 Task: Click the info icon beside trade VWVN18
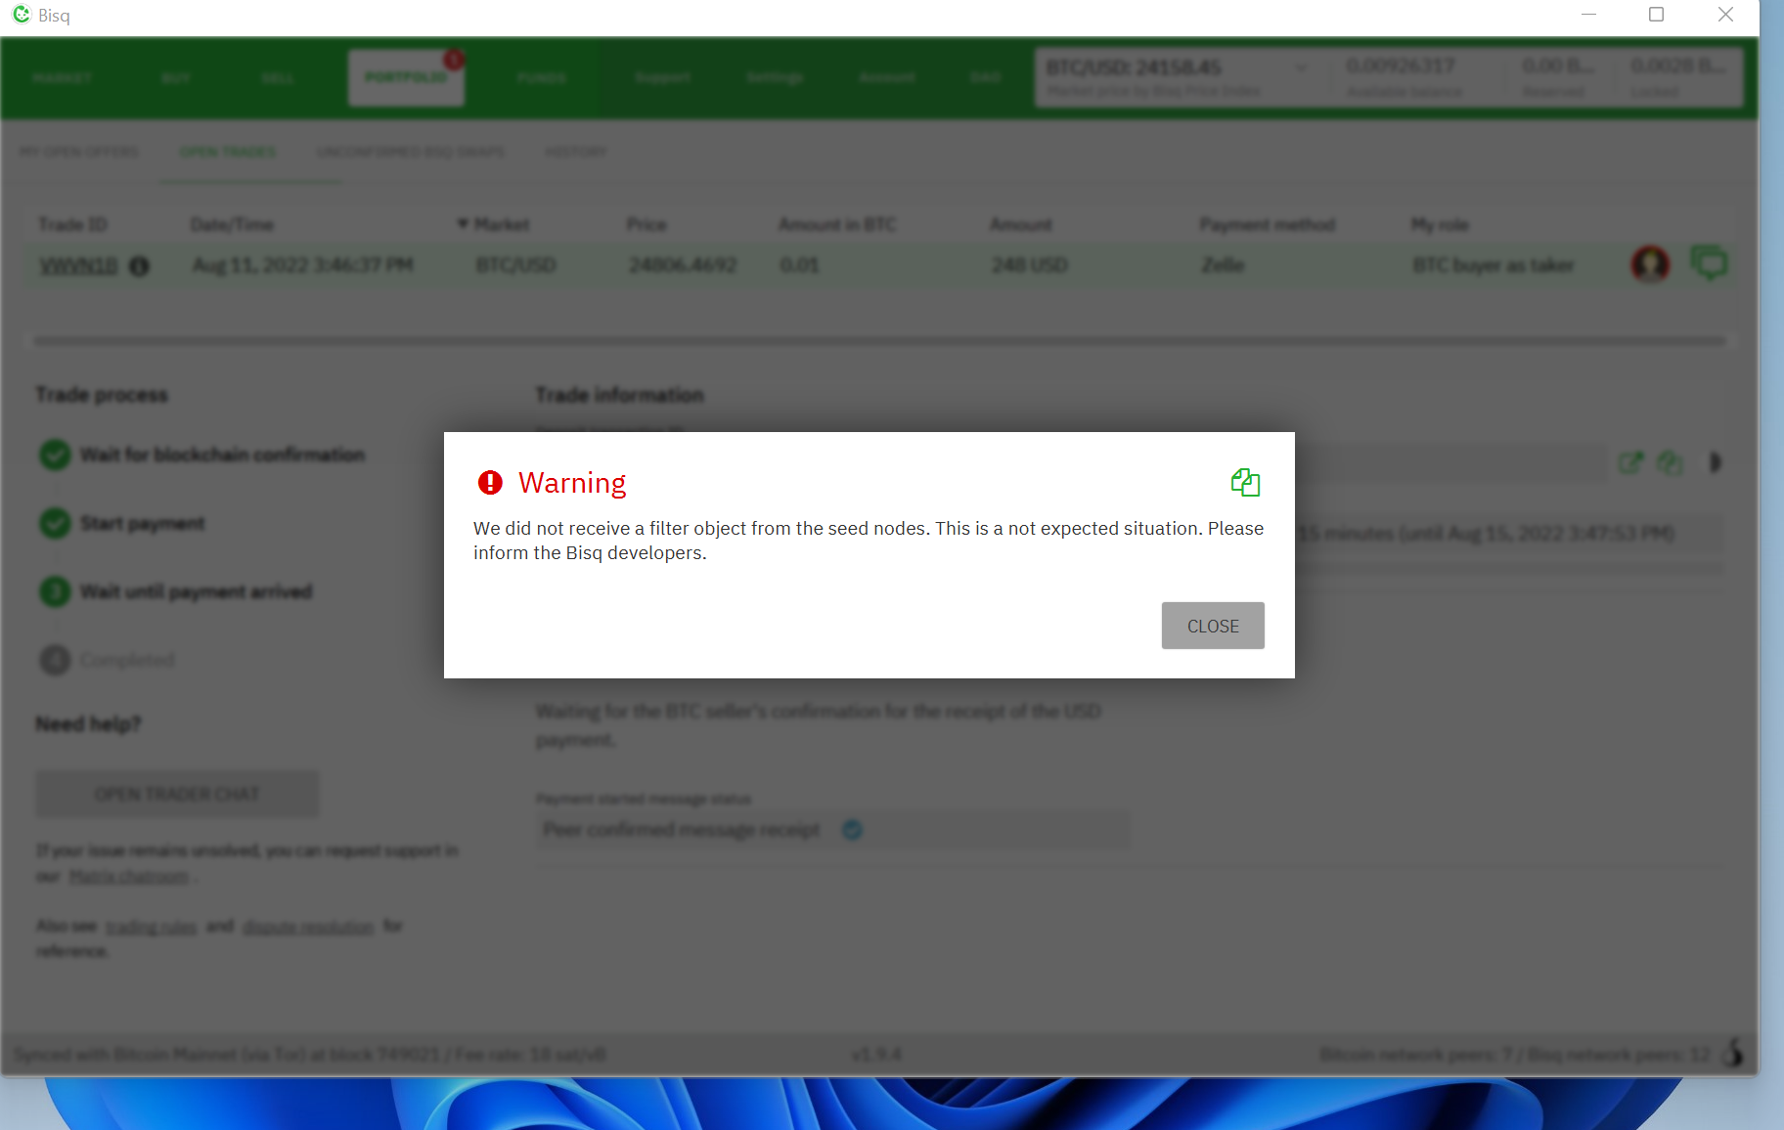pos(139,265)
